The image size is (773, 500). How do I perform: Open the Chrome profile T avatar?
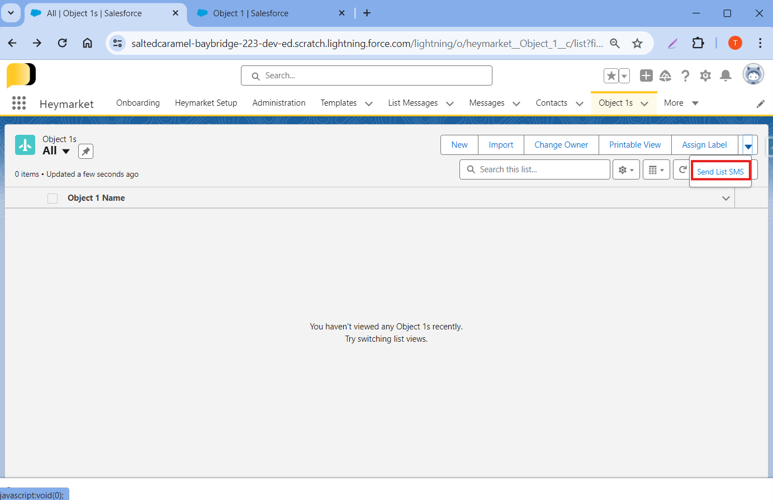click(735, 43)
